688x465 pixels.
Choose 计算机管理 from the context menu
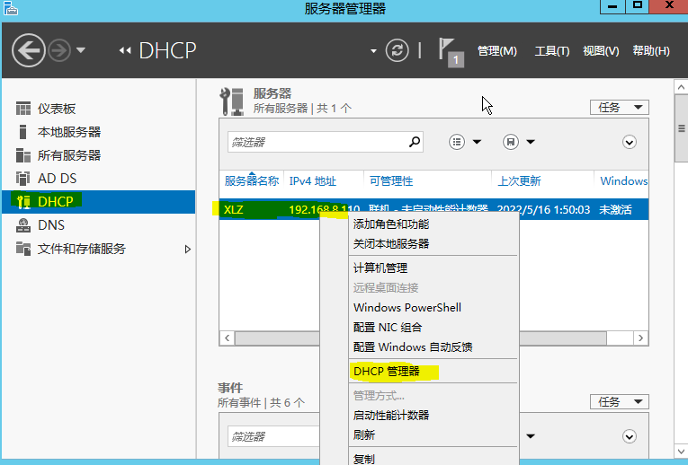point(433,268)
